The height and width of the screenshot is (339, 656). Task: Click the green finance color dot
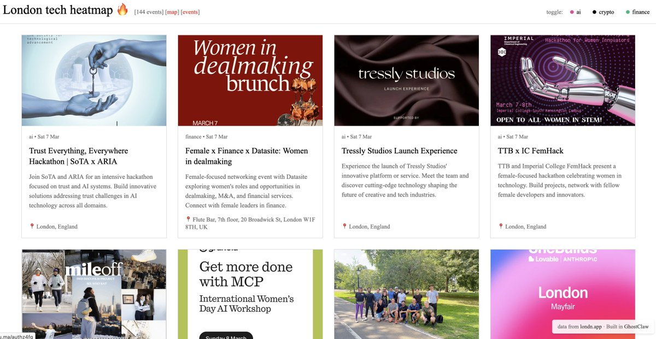point(628,12)
